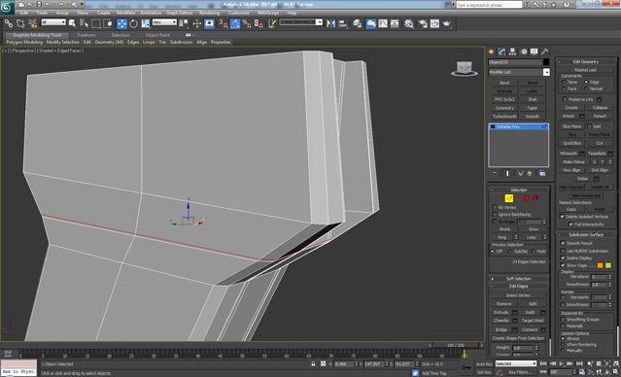Enable Ignore Backfacing checkbox
The width and height of the screenshot is (621, 377).
tap(495, 215)
